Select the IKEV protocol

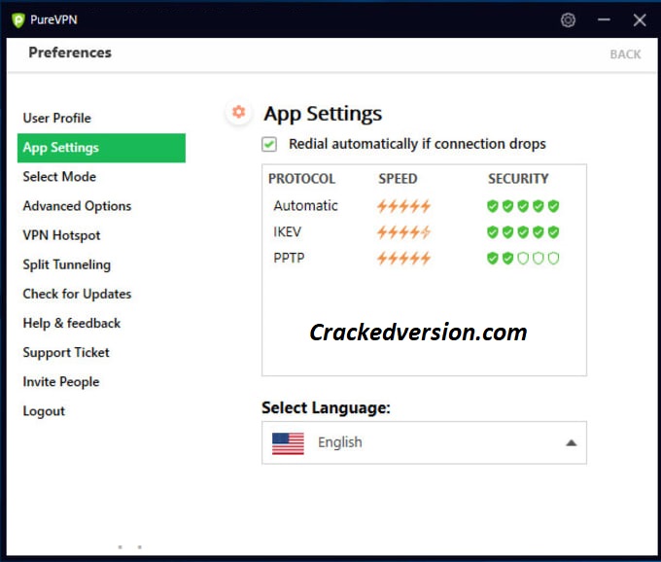pyautogui.click(x=424, y=231)
